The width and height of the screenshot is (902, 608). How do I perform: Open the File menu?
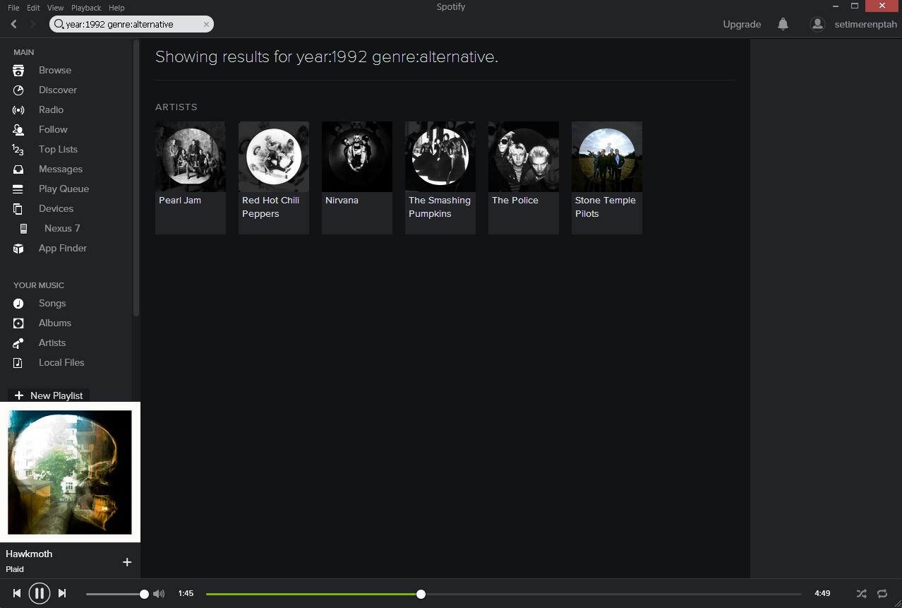pos(13,8)
